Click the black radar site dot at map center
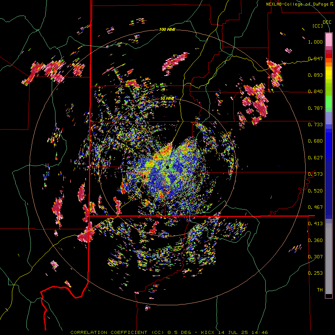Image resolution: width=335 pixels, height=335 pixels. [x=167, y=167]
